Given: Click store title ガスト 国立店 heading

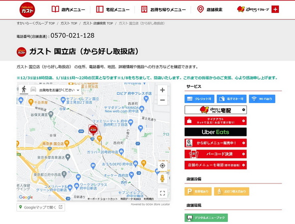Looking at the screenshot, I should point(84,51).
